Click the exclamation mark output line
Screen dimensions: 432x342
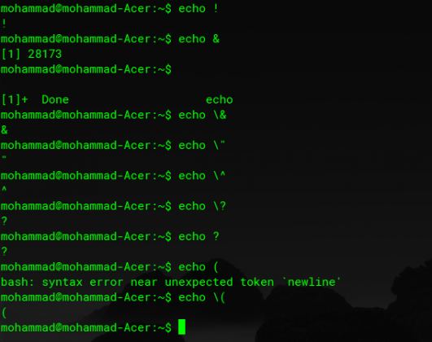pyautogui.click(x=4, y=24)
